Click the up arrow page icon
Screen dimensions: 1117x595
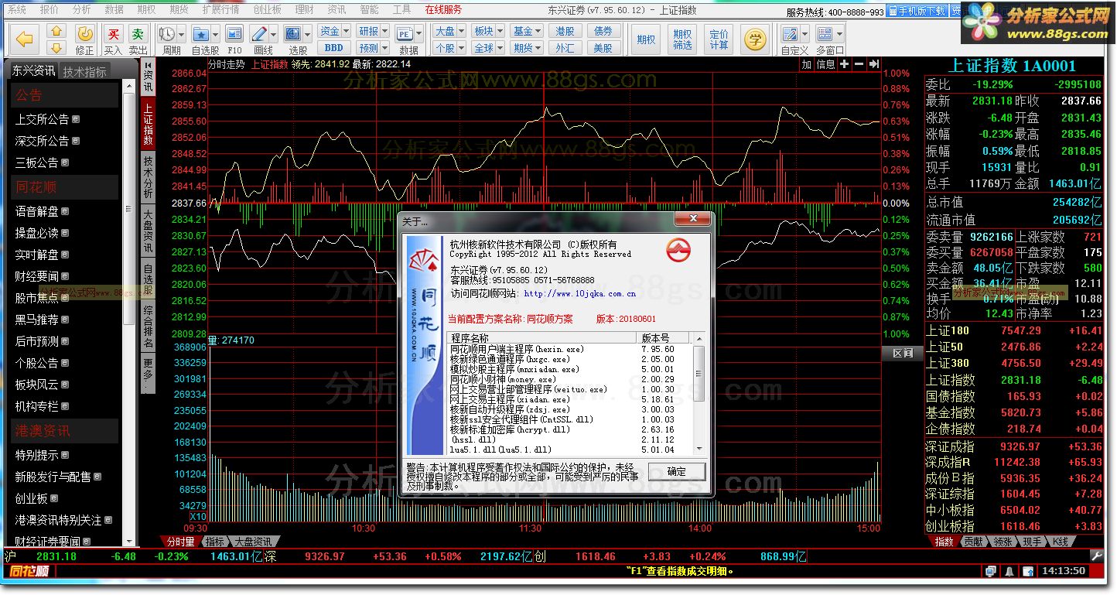56,31
